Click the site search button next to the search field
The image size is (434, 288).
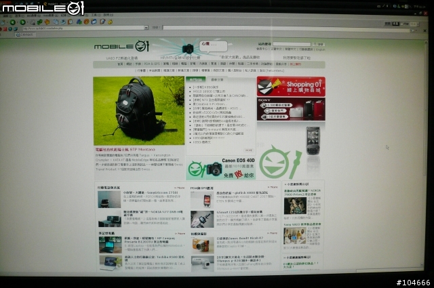pyautogui.click(x=319, y=44)
